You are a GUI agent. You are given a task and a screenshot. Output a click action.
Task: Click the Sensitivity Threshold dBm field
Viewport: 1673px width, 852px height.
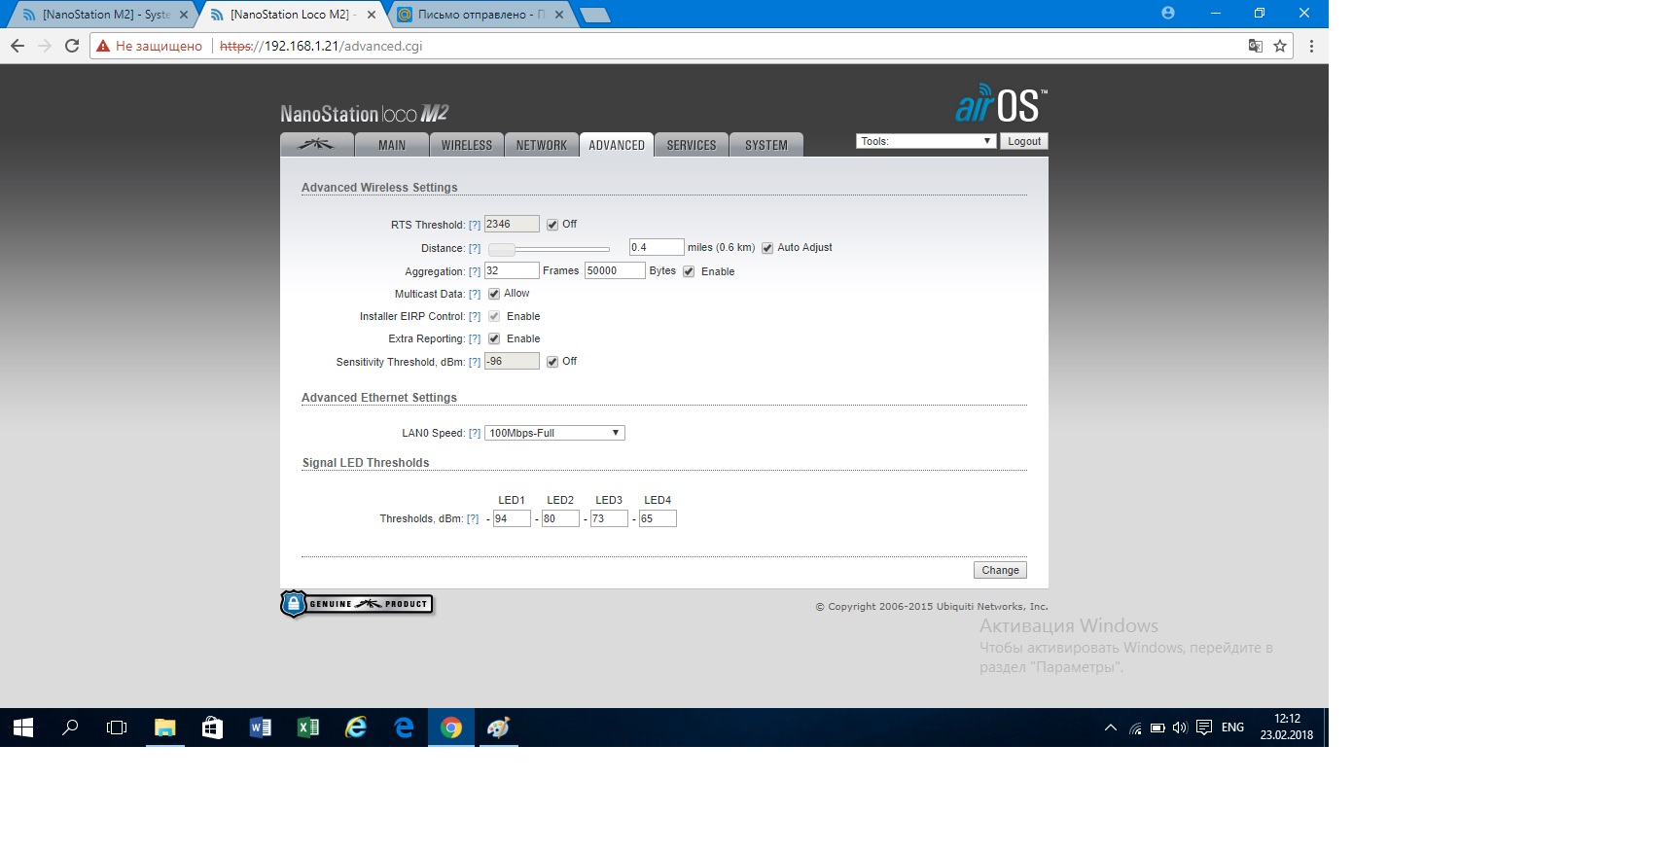(x=512, y=361)
